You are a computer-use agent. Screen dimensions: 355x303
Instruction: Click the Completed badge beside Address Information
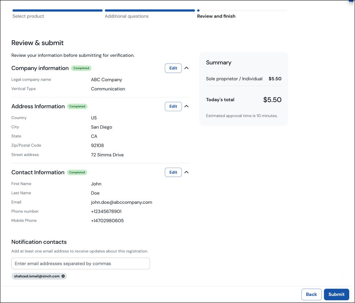tap(77, 106)
